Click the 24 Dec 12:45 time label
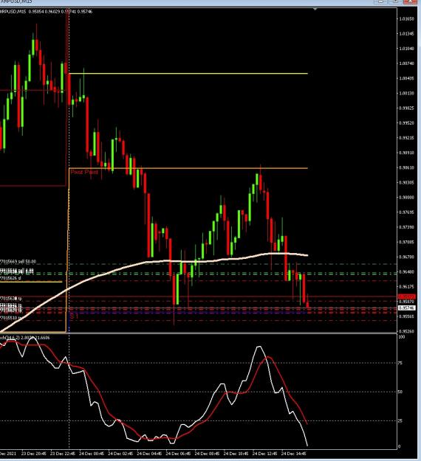This screenshot has width=421, height=461. pyautogui.click(x=264, y=454)
